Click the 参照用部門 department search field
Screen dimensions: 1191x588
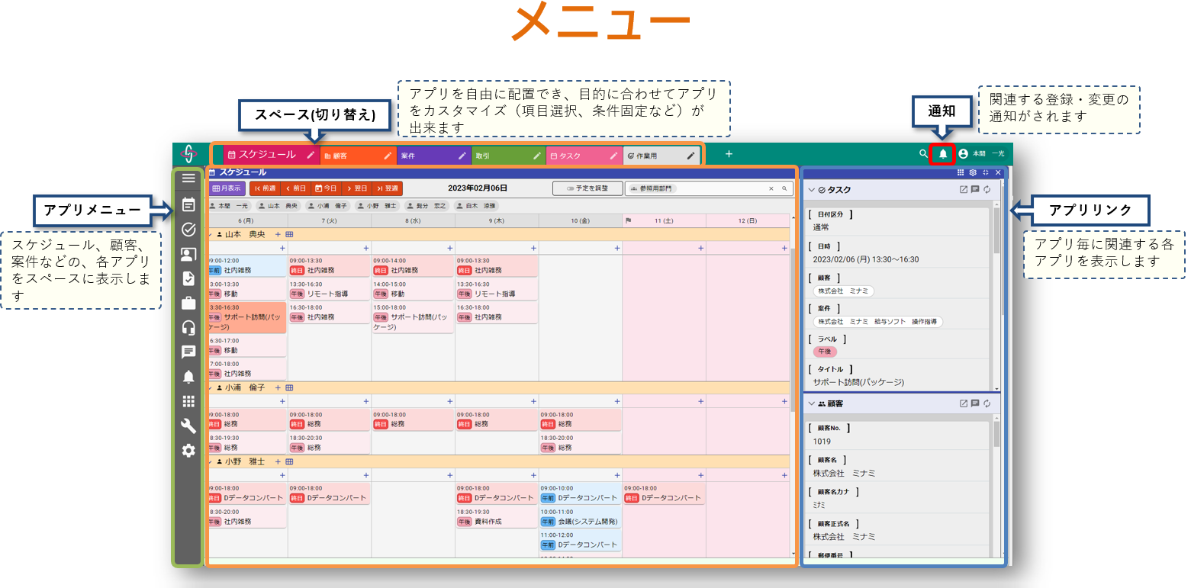click(x=709, y=188)
